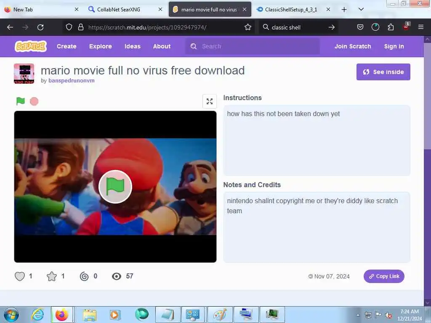431x323 pixels.
Task: Open the Explore menu item
Action: coord(100,46)
